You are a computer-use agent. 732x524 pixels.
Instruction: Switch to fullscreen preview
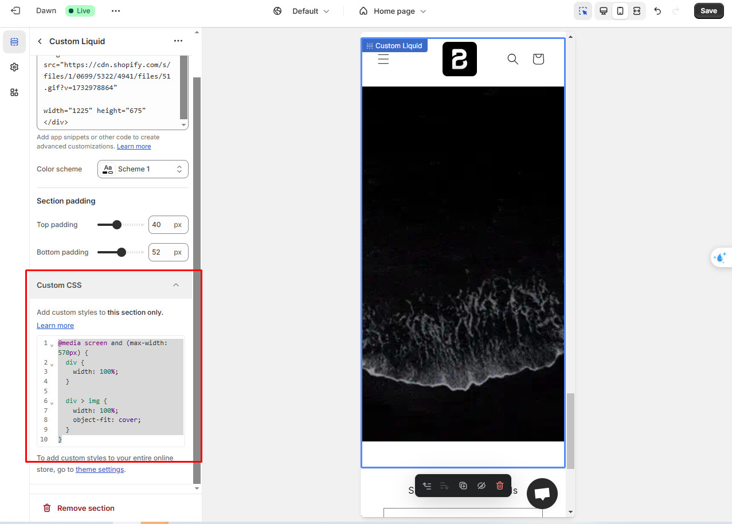click(x=637, y=11)
